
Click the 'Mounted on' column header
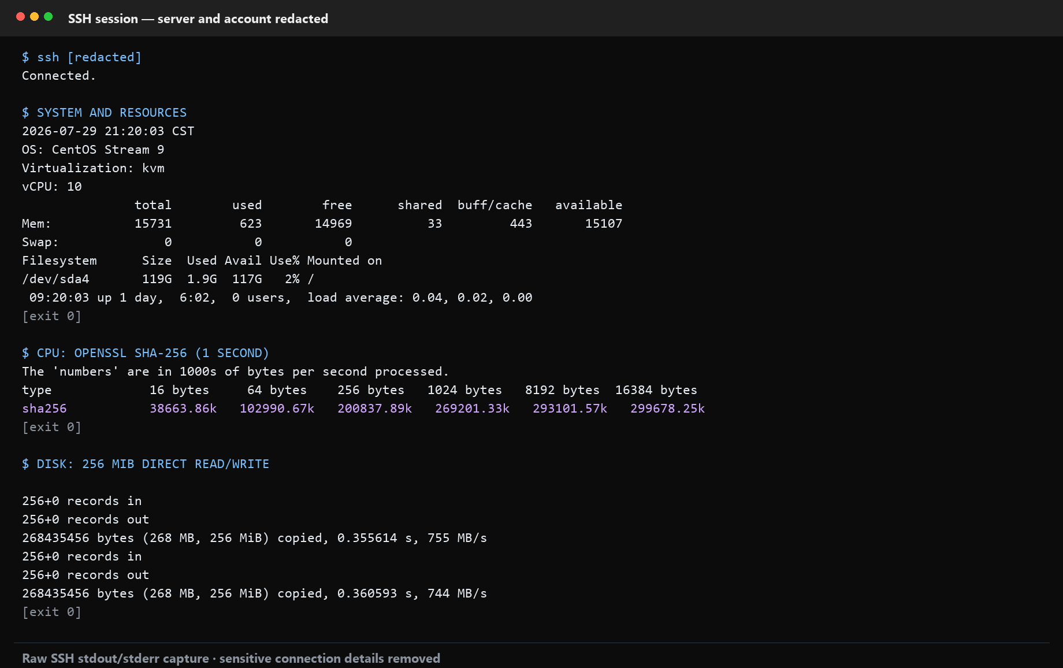pyautogui.click(x=344, y=261)
